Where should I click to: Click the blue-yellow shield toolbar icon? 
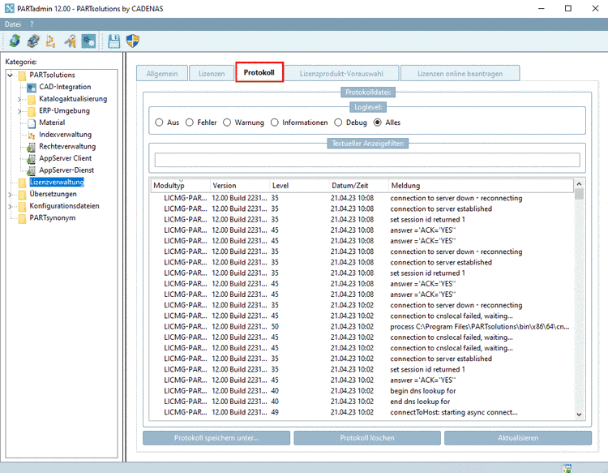pyautogui.click(x=133, y=41)
